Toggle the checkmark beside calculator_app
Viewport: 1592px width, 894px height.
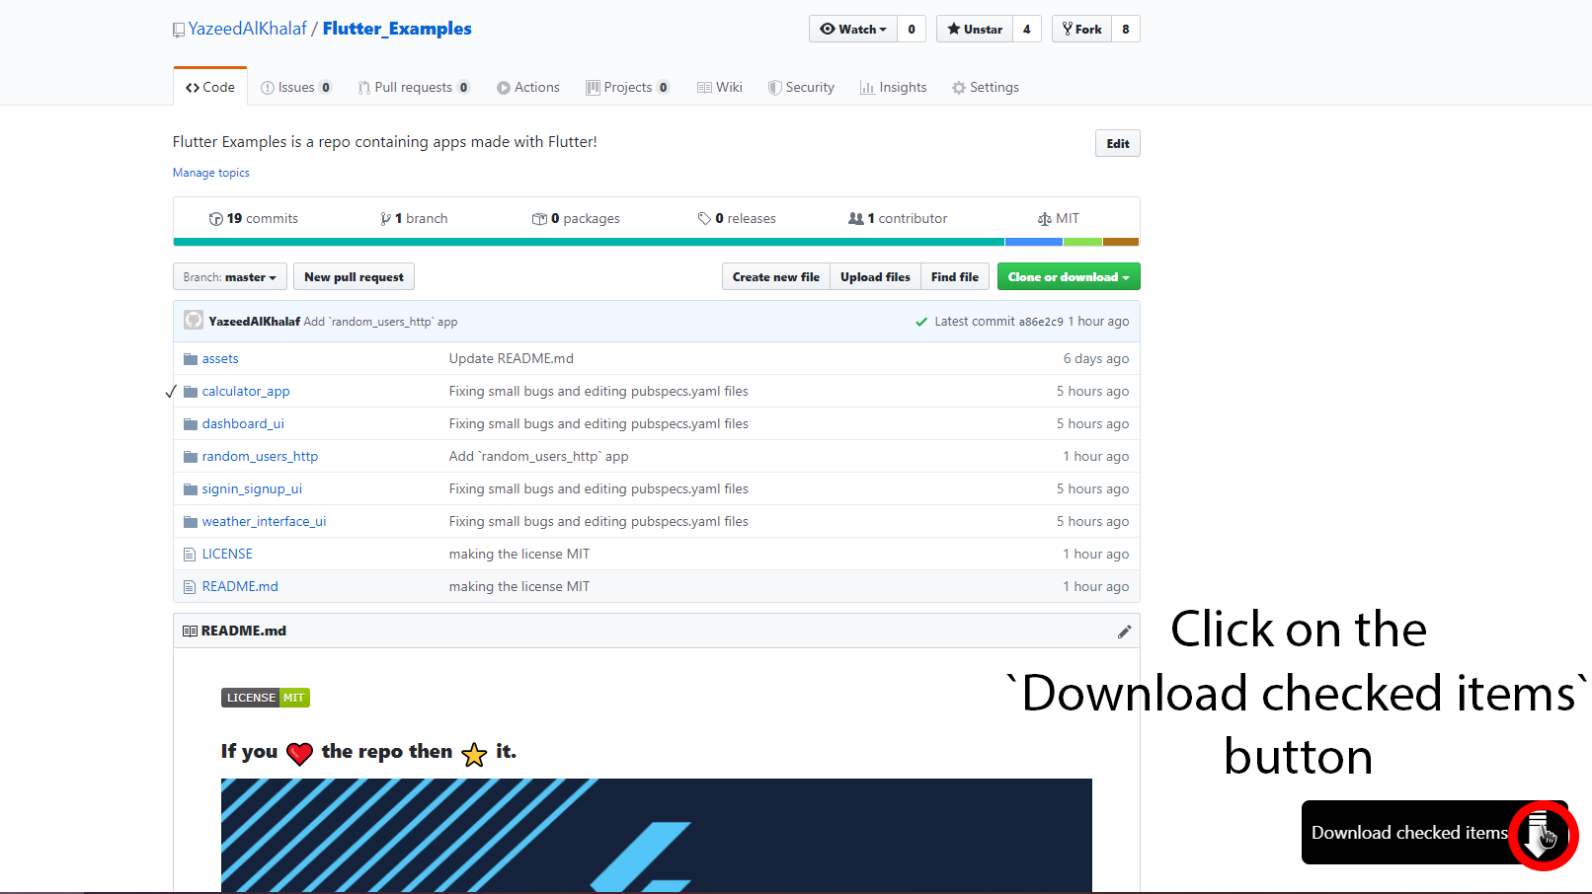point(171,392)
